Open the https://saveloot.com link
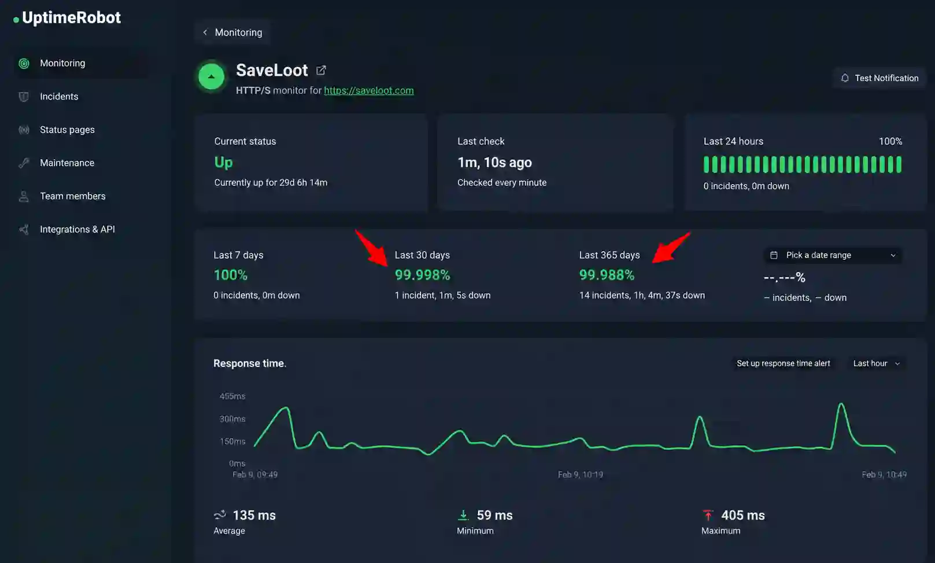 369,90
